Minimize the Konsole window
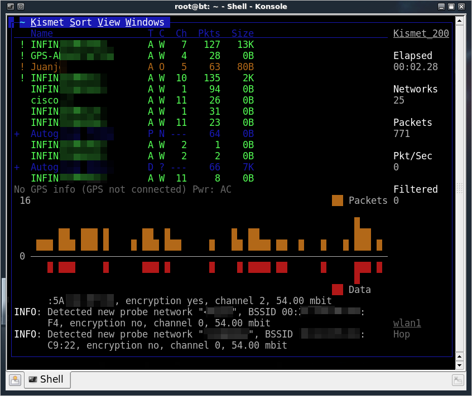The image size is (472, 396). pos(442,6)
